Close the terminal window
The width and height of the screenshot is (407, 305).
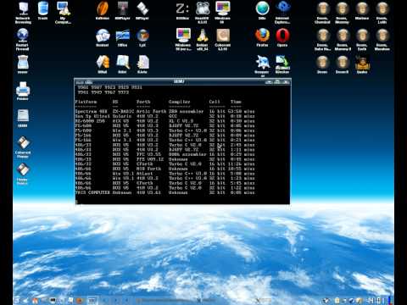pyautogui.click(x=286, y=81)
